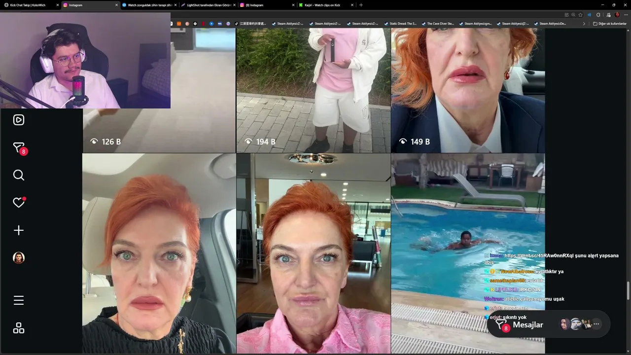Open the swimming pool reel thumbnail

point(468,253)
